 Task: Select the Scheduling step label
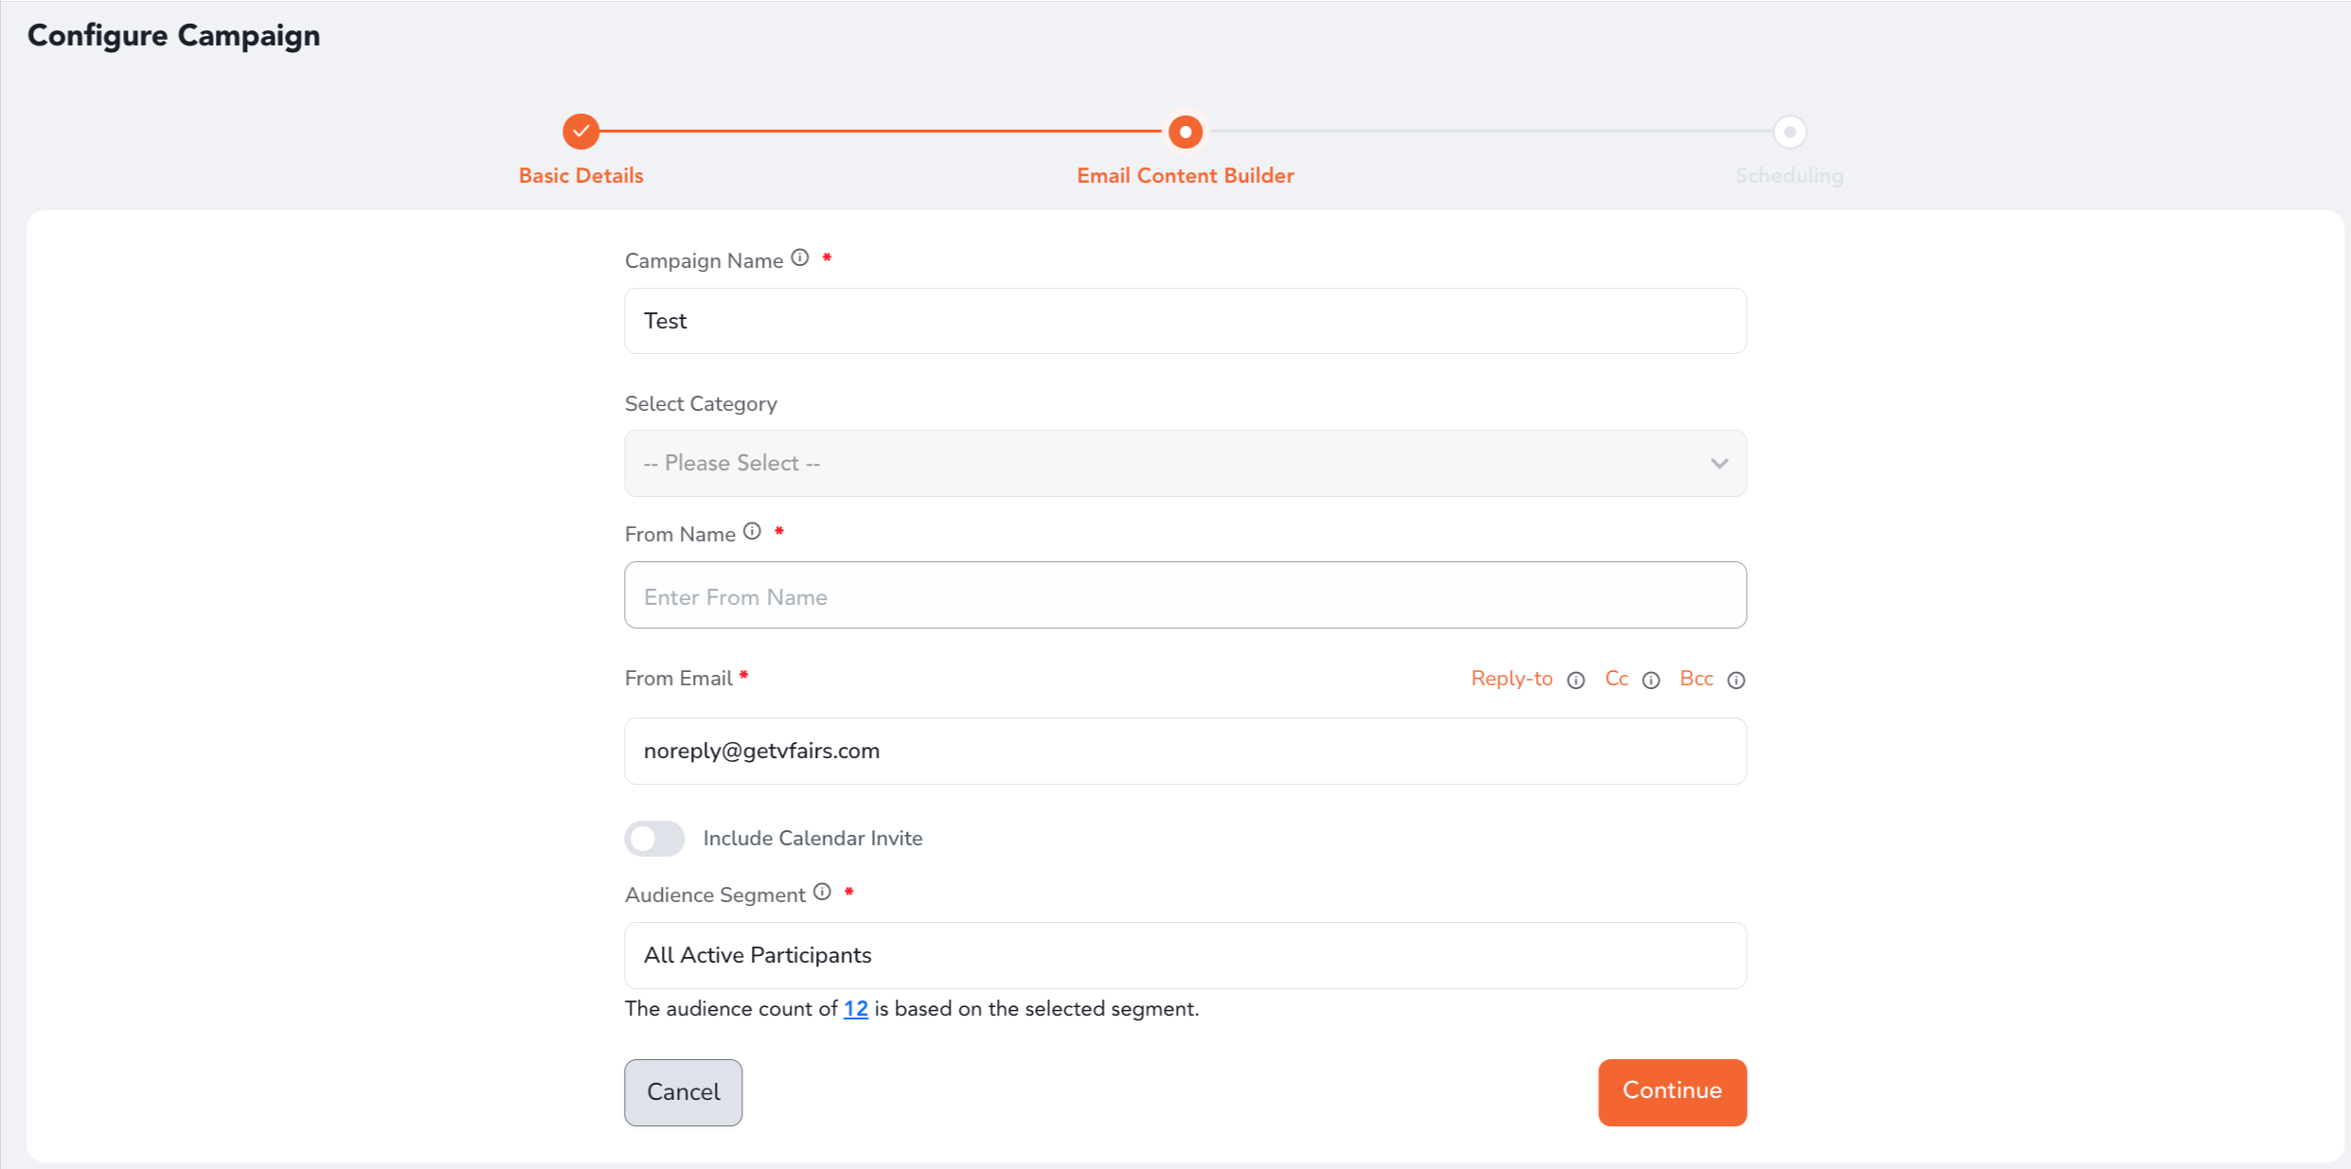point(1789,176)
